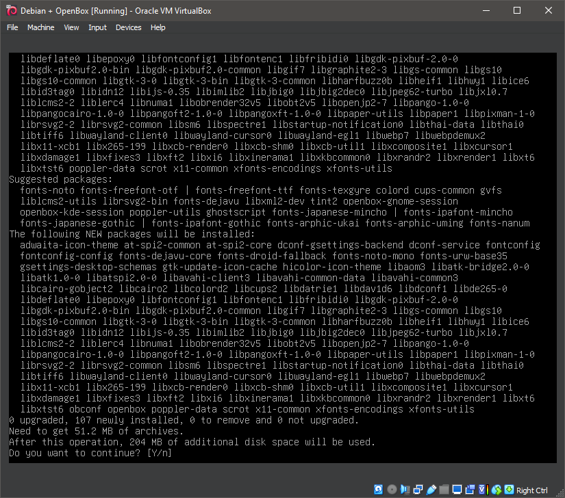Open the View menu
This screenshot has height=498, width=565.
click(x=71, y=27)
